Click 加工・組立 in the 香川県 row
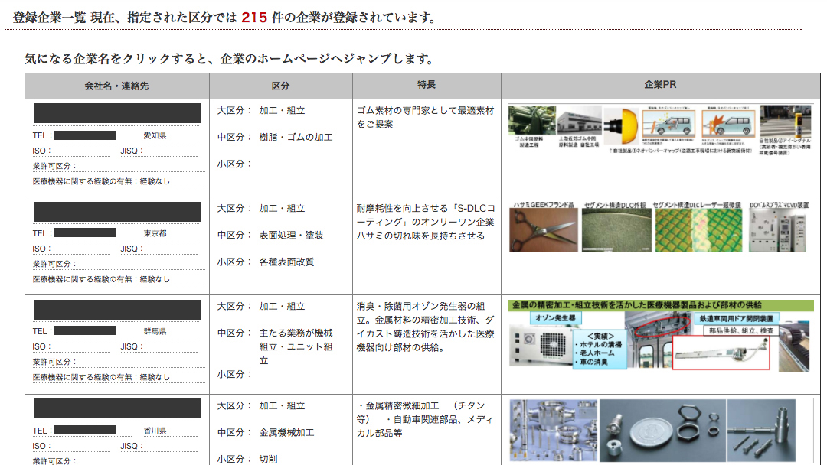The height and width of the screenshot is (465, 827). (x=282, y=406)
